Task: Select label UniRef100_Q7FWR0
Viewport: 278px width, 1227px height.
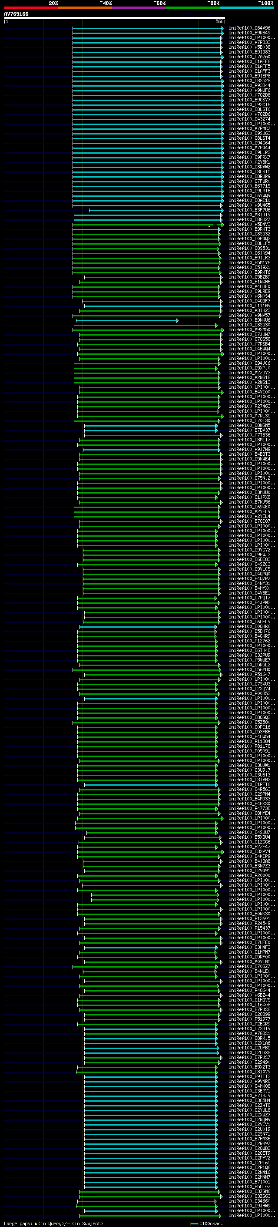Action: tap(249, 182)
